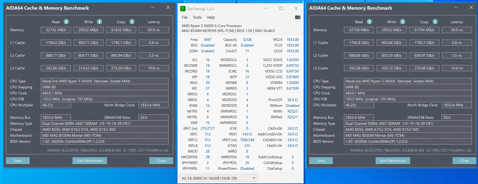Image resolution: width=478 pixels, height=184 pixels.
Task: Select Memory Latency 60.9 ns in left window
Action: coord(154,30)
